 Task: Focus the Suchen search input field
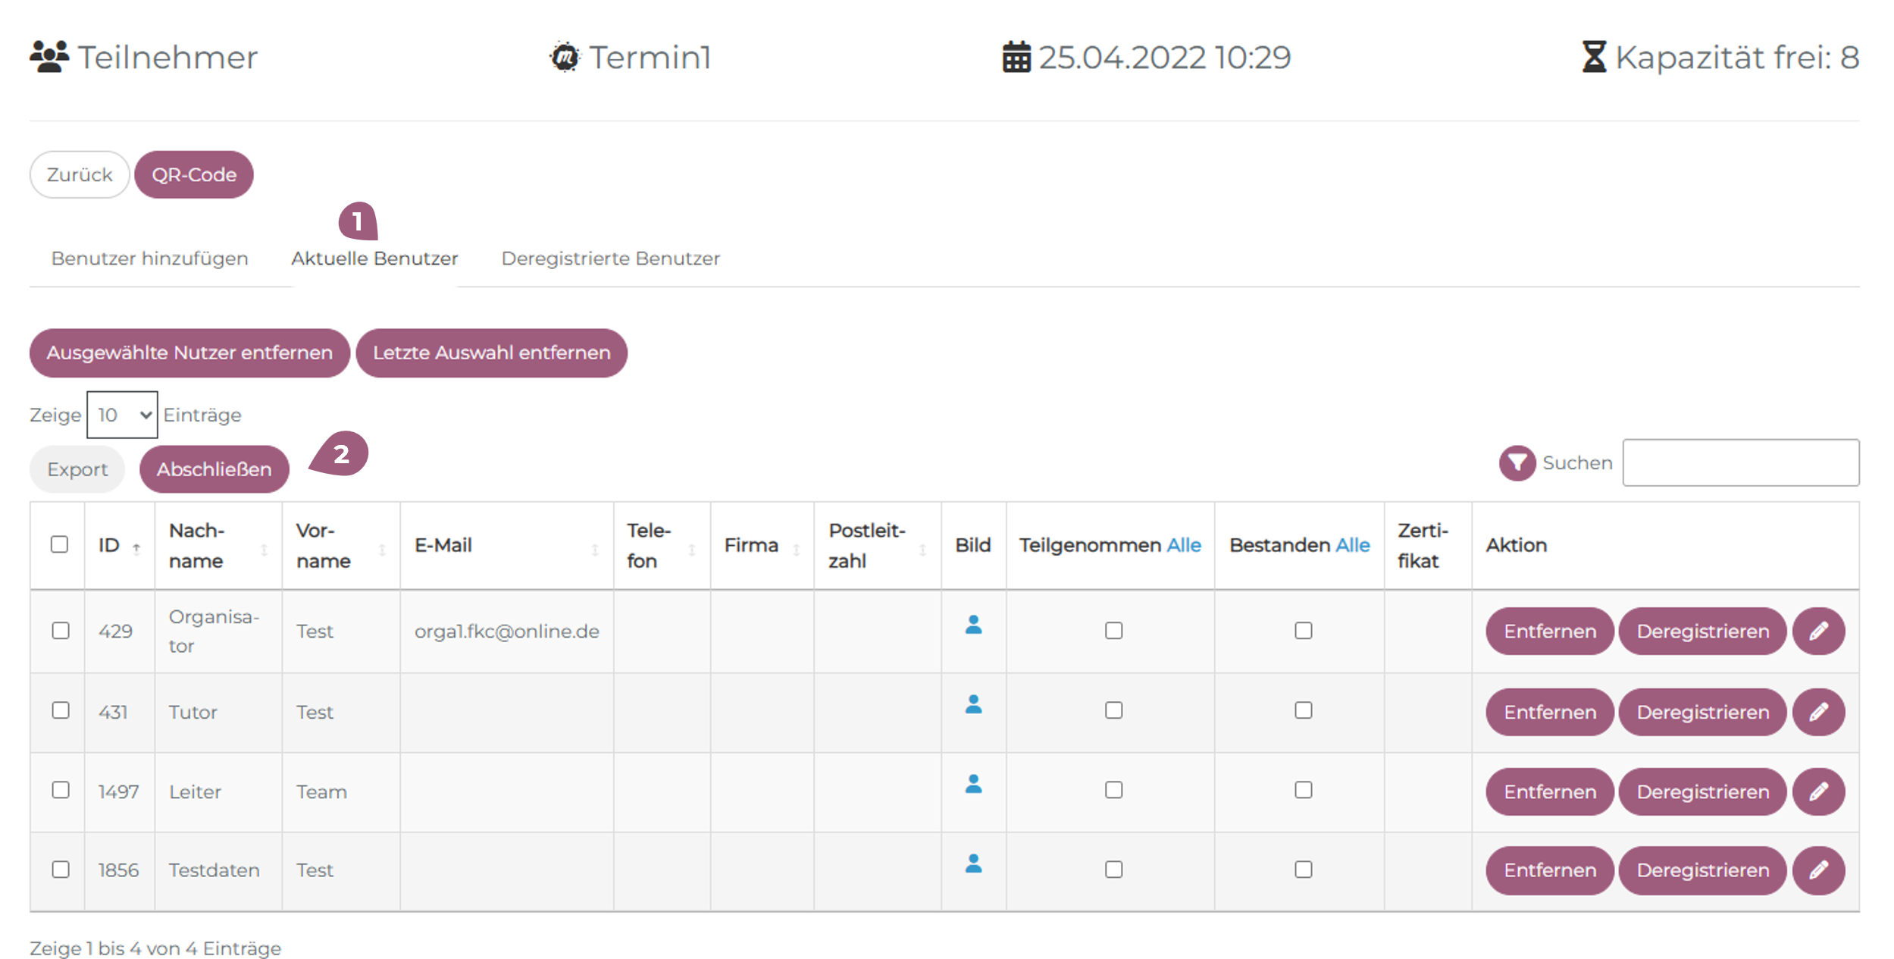[1740, 462]
